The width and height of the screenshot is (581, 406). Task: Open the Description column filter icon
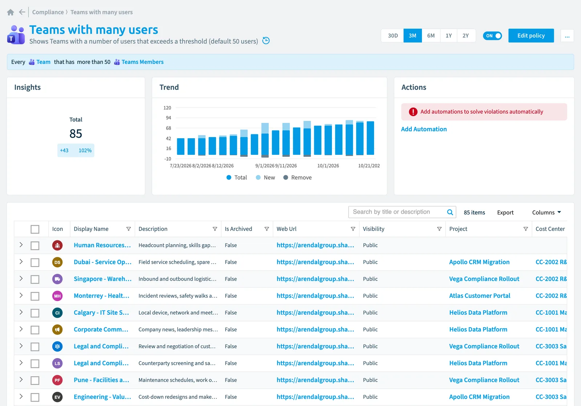point(215,229)
